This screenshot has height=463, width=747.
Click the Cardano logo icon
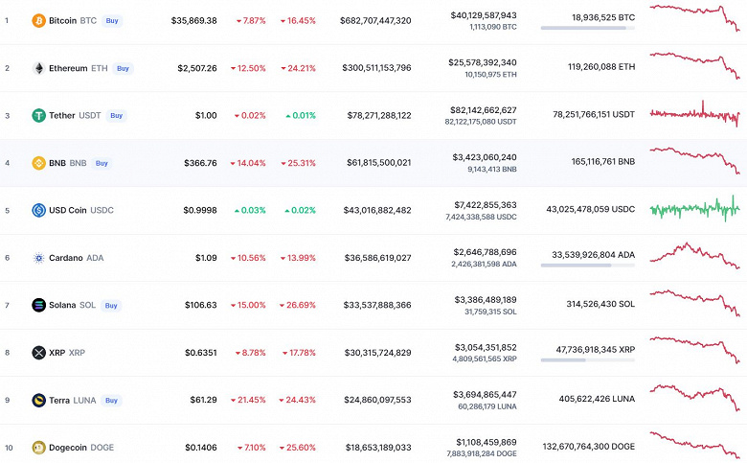coord(38,258)
